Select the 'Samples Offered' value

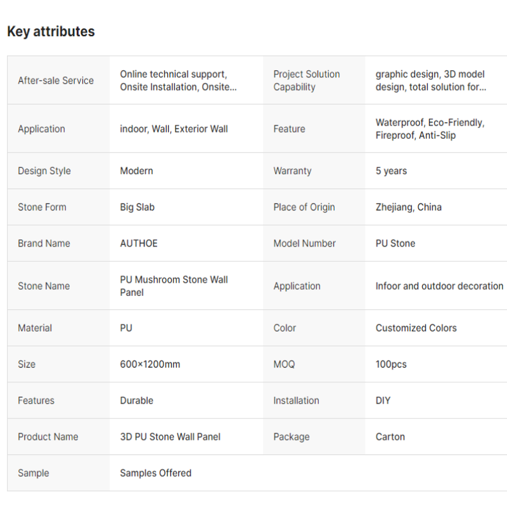155,473
